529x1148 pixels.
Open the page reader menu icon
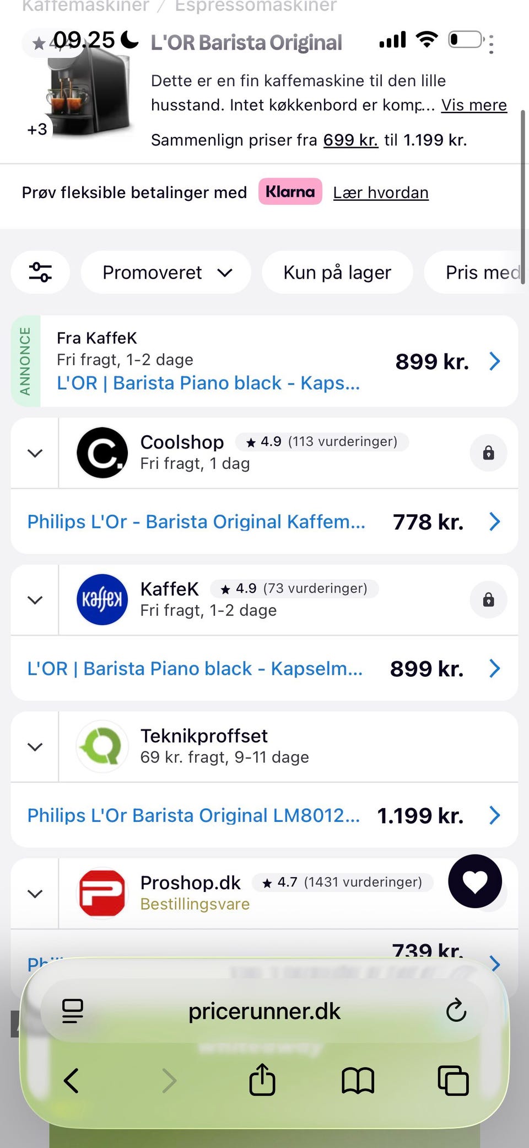pyautogui.click(x=73, y=1011)
